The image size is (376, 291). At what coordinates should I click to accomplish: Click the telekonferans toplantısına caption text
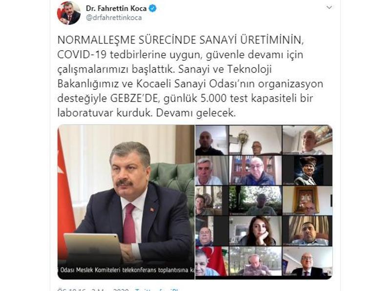pos(155,270)
